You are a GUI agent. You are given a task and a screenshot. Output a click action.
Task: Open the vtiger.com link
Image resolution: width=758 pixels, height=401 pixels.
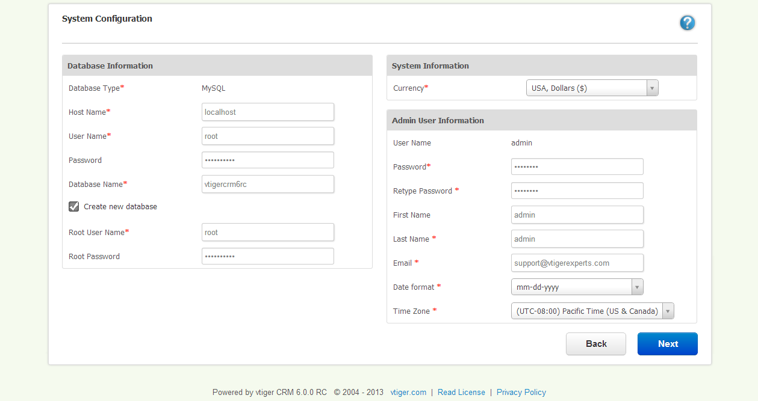click(408, 392)
